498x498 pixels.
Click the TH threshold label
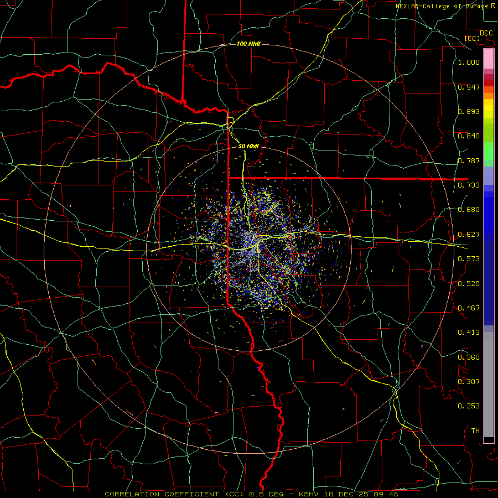pos(475,431)
